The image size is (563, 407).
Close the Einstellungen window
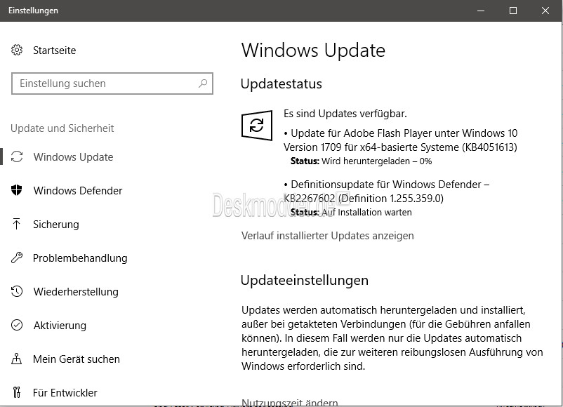(545, 11)
